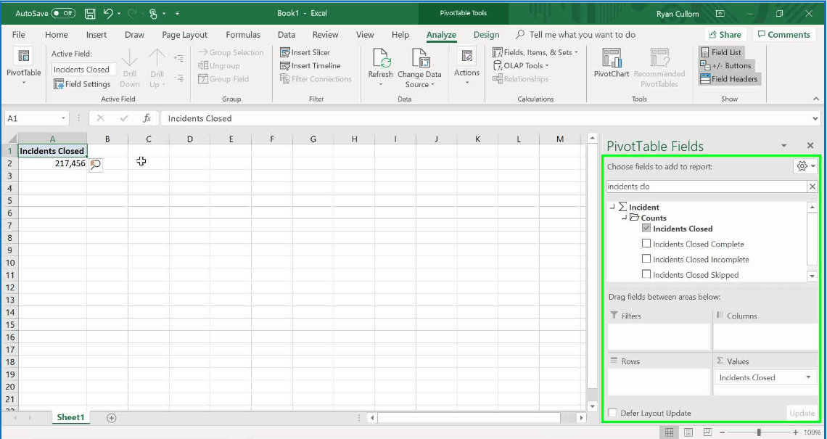Switch to the Insert tab

click(96, 34)
